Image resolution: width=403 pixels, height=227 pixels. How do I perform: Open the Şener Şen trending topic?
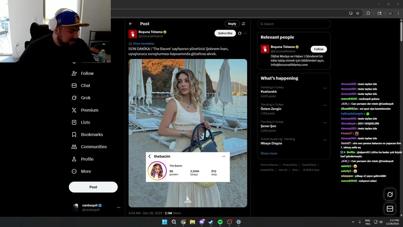[294, 126]
